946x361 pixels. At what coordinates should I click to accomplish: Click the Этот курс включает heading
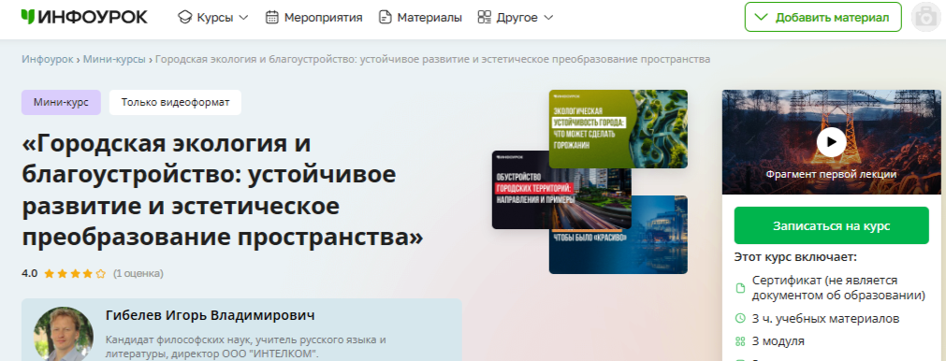pyautogui.click(x=795, y=257)
